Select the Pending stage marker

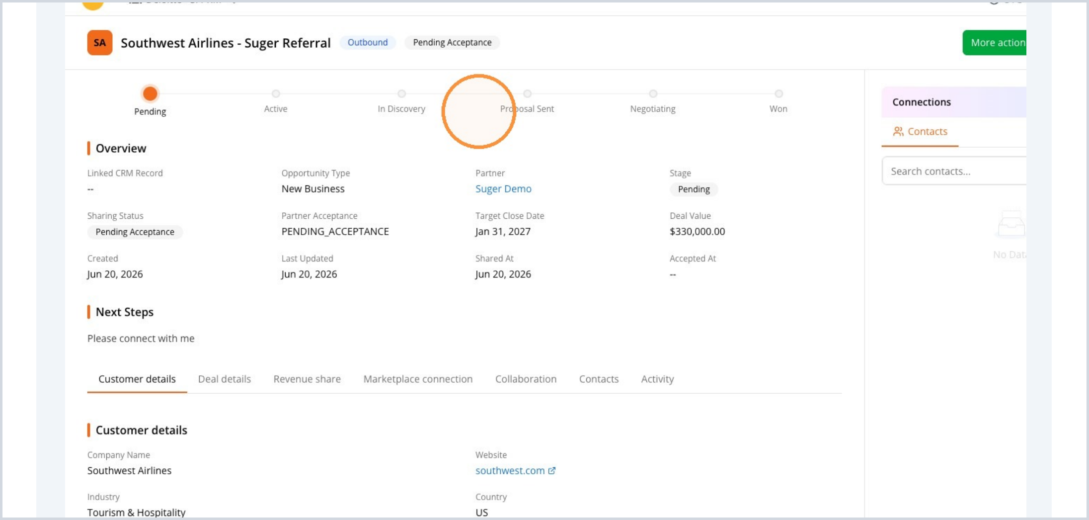pyautogui.click(x=150, y=93)
